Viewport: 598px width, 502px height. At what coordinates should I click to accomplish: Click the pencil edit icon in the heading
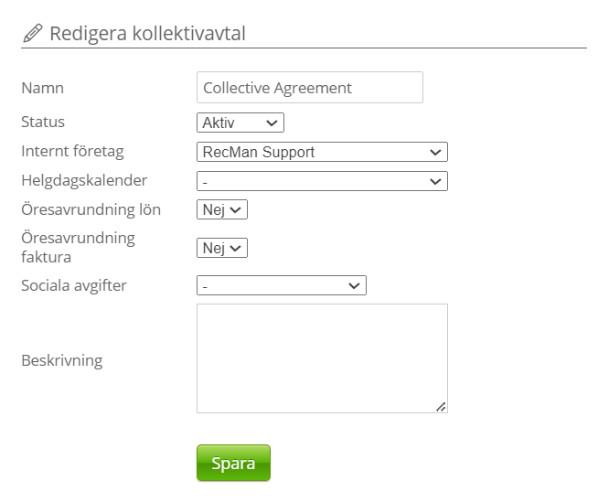coord(32,35)
